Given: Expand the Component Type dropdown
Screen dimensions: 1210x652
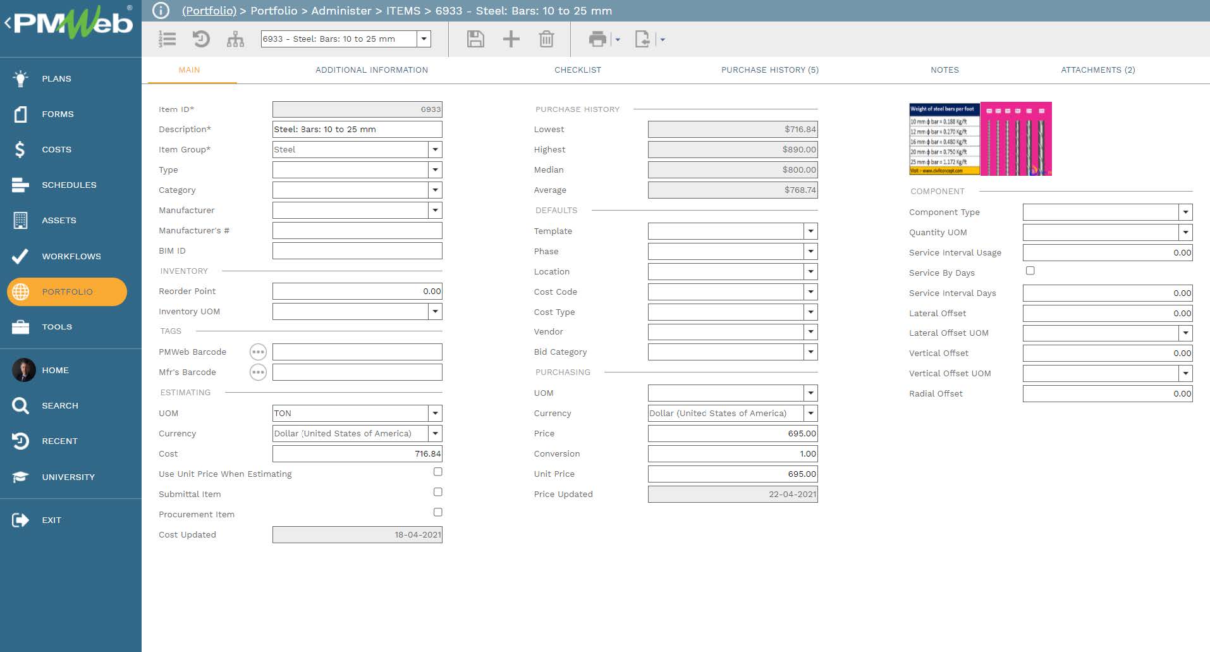Looking at the screenshot, I should pyautogui.click(x=1185, y=212).
